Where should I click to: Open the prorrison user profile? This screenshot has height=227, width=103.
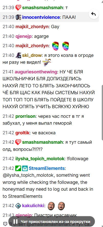[25, 116]
